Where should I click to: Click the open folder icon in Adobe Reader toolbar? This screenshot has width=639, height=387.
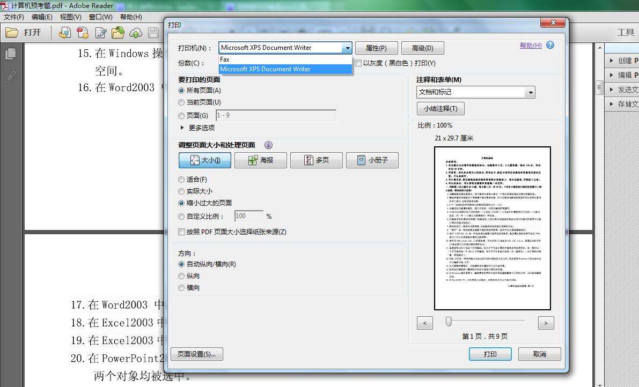(x=11, y=33)
